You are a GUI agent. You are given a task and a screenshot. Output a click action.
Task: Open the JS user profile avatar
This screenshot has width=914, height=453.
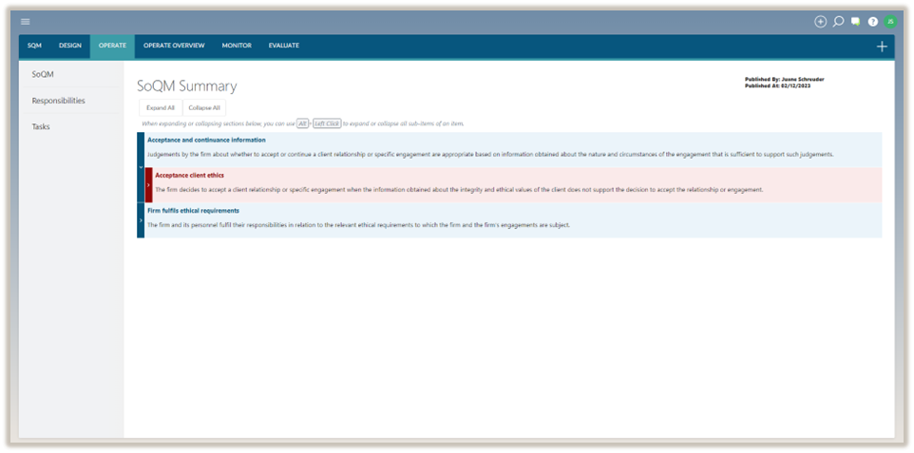pyautogui.click(x=890, y=21)
